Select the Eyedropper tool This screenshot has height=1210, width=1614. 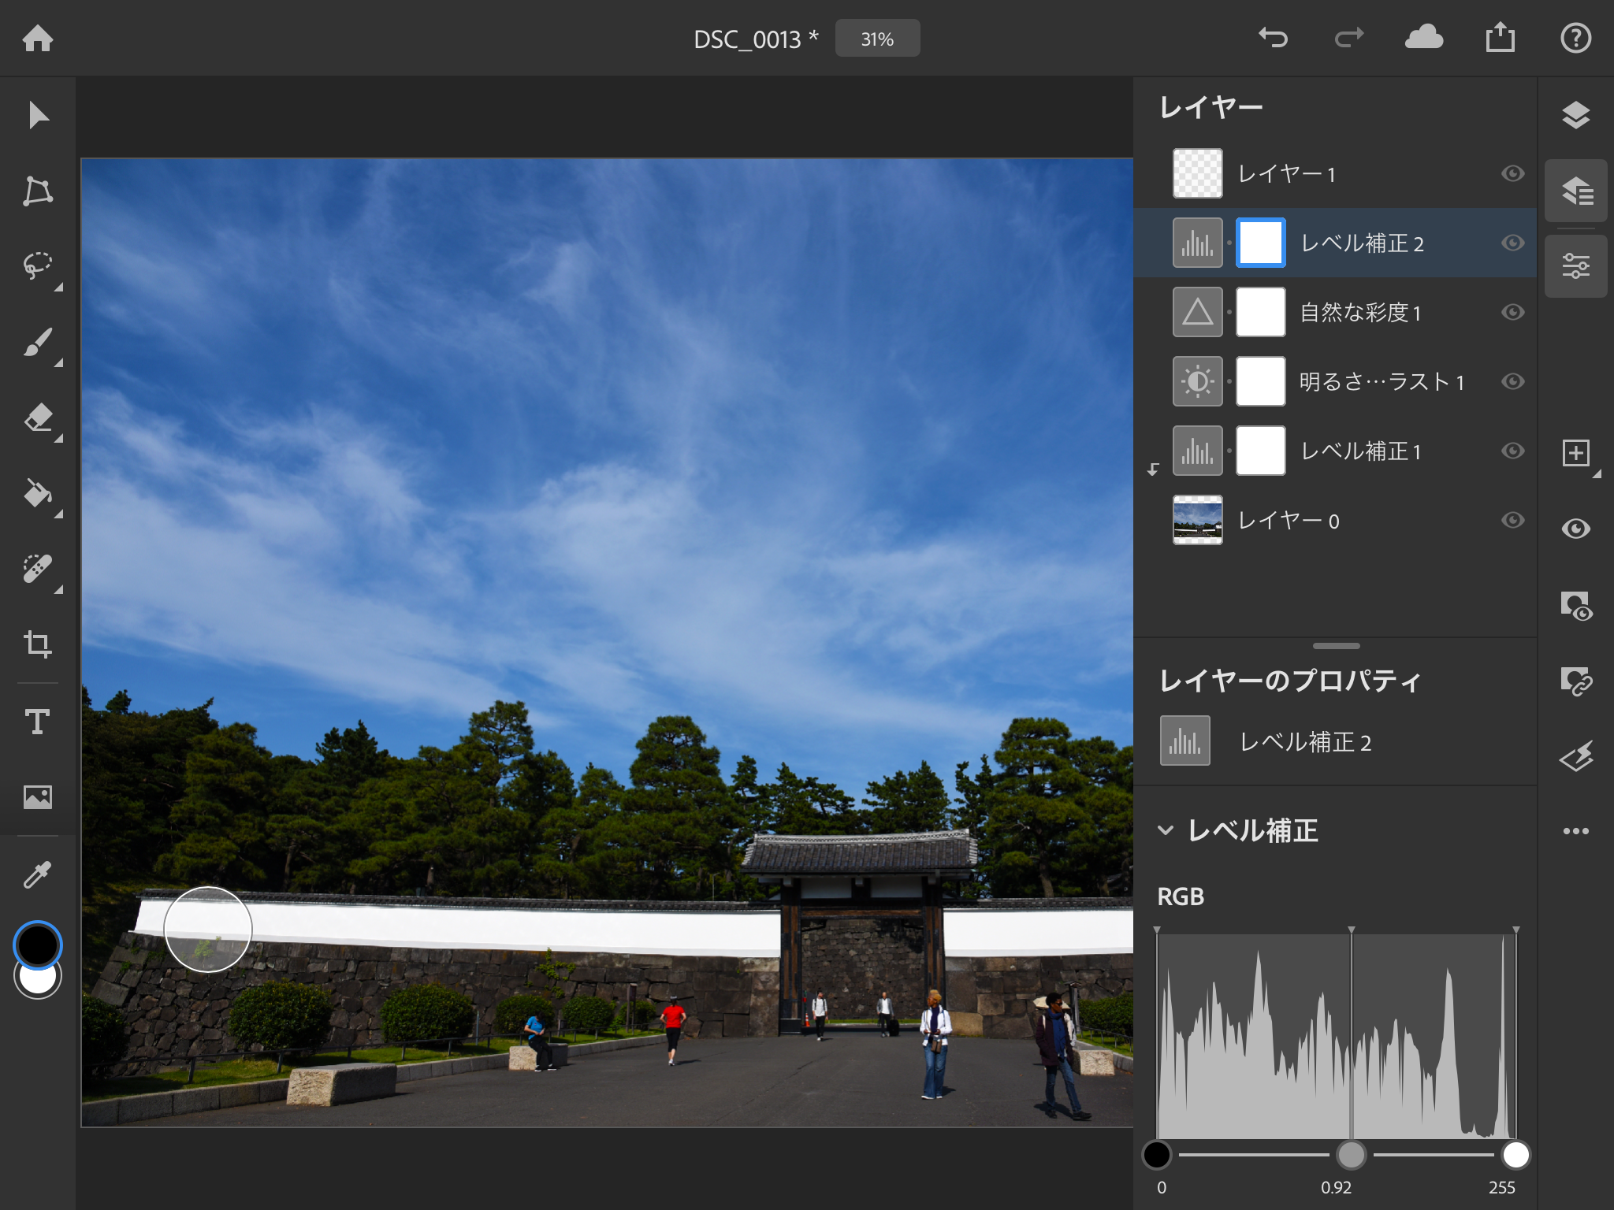(x=37, y=871)
